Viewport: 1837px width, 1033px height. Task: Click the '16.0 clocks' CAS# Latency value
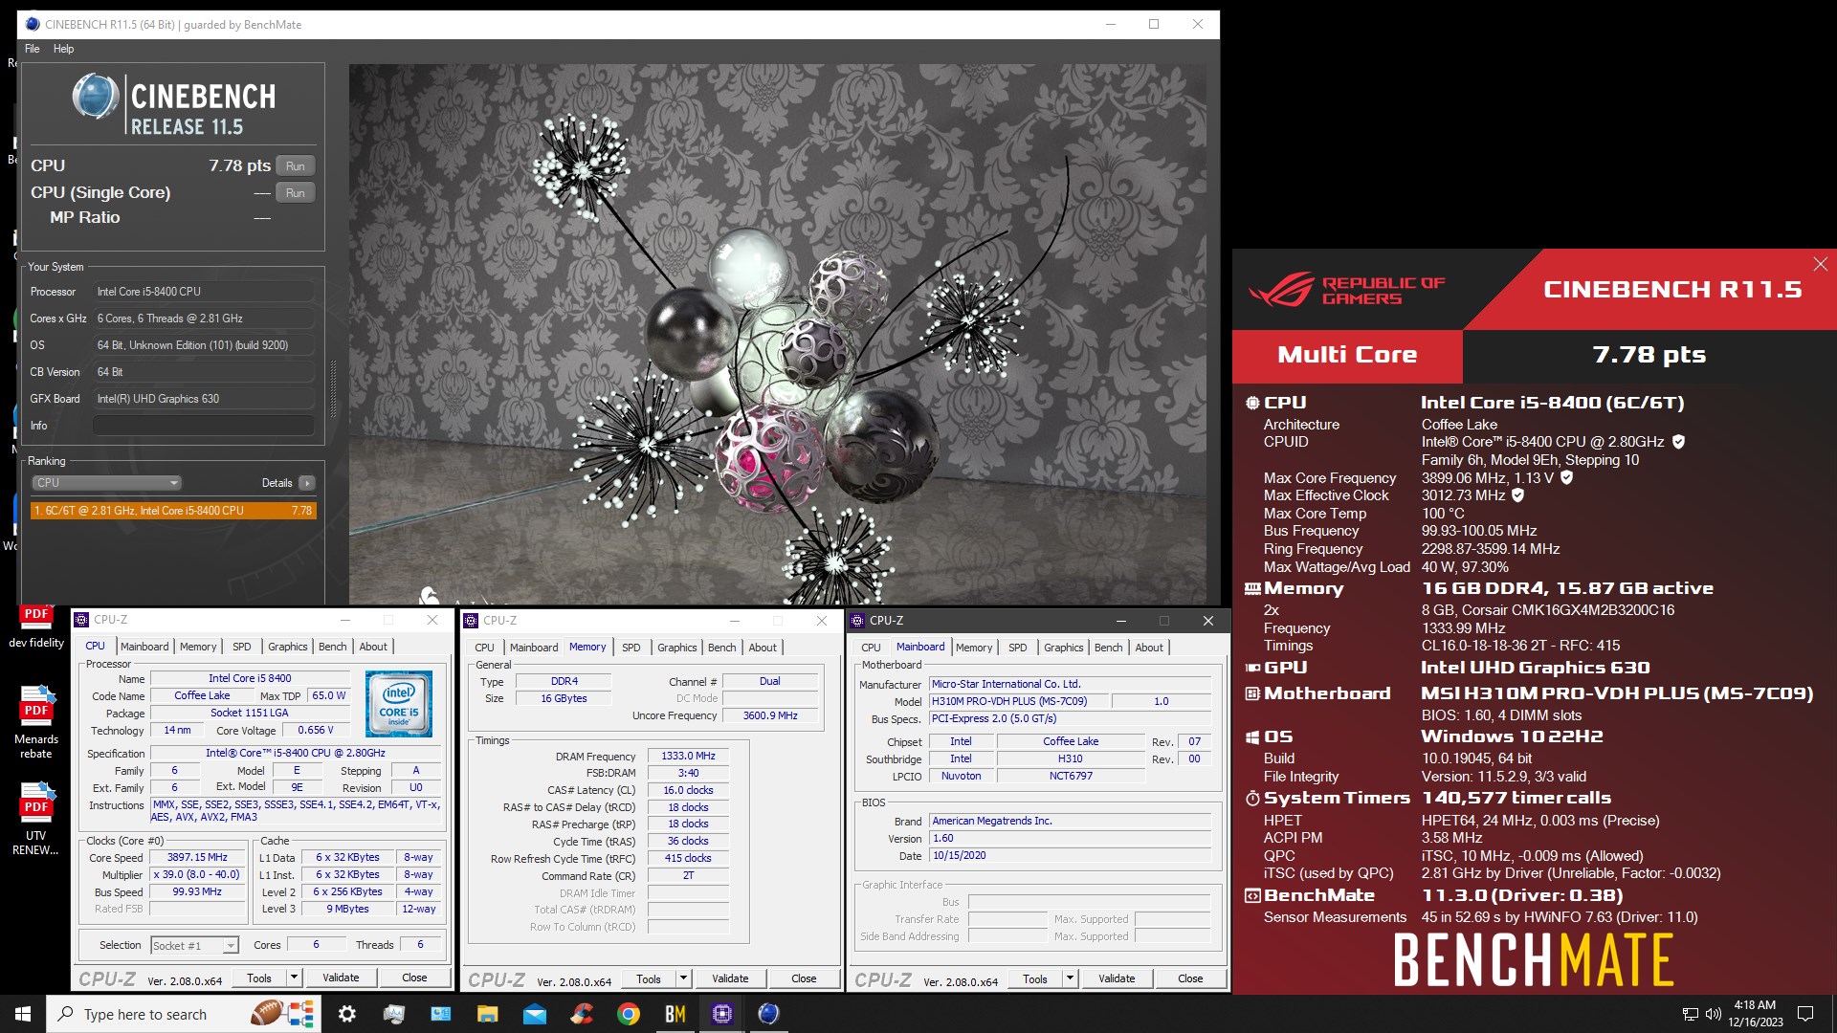tap(688, 790)
